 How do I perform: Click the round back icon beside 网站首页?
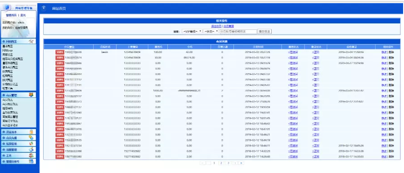point(44,8)
